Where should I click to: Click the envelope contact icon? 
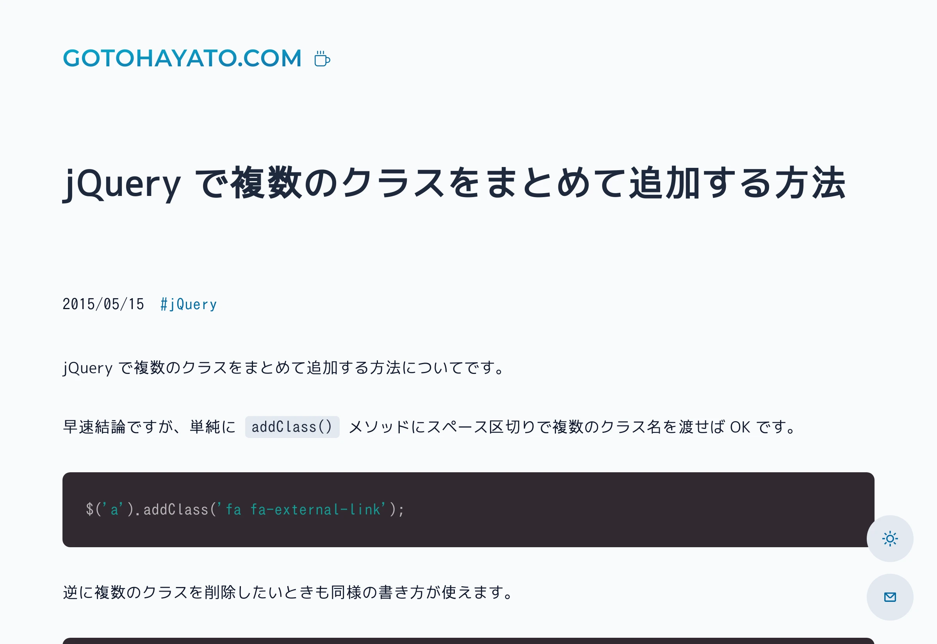coord(891,596)
